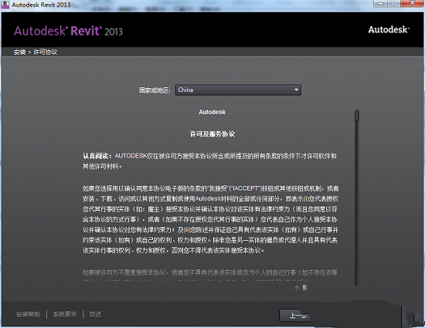Open the 安装帮助 installation help link

28,314
